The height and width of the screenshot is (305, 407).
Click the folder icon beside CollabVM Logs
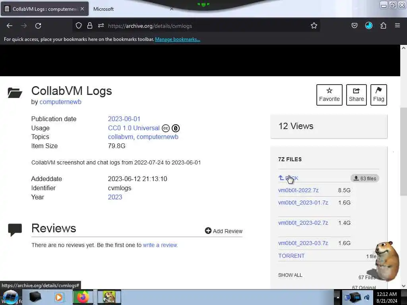tap(15, 93)
